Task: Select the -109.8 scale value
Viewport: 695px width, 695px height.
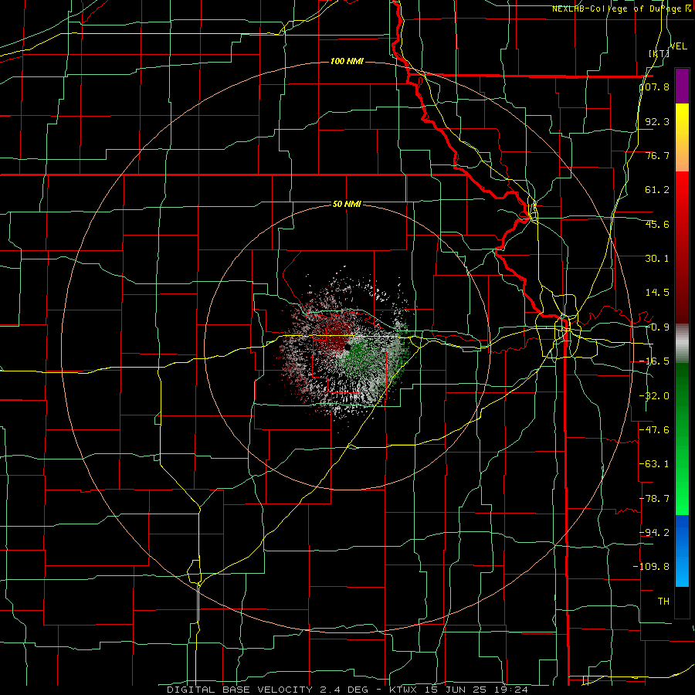Action: pos(652,567)
